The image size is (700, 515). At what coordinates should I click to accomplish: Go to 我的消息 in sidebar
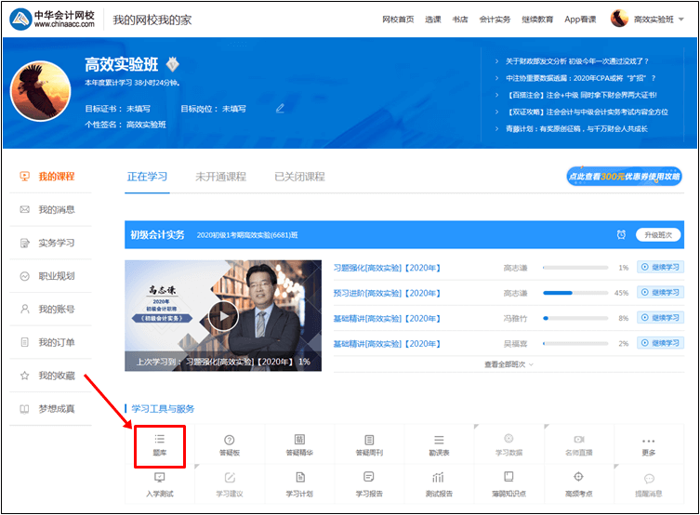coord(50,209)
